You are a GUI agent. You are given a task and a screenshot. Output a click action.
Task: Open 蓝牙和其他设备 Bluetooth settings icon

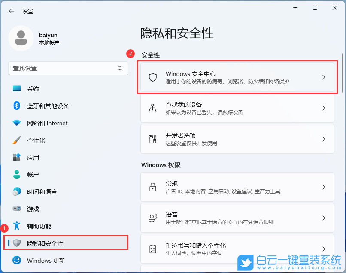(x=16, y=106)
